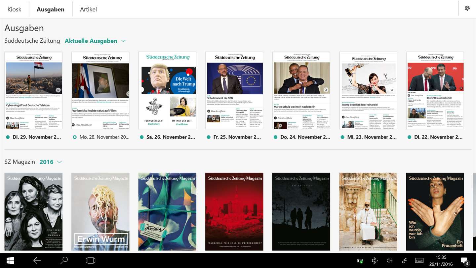476x268 pixels.
Task: Click the airplane mode tray icon
Action: coord(375,261)
